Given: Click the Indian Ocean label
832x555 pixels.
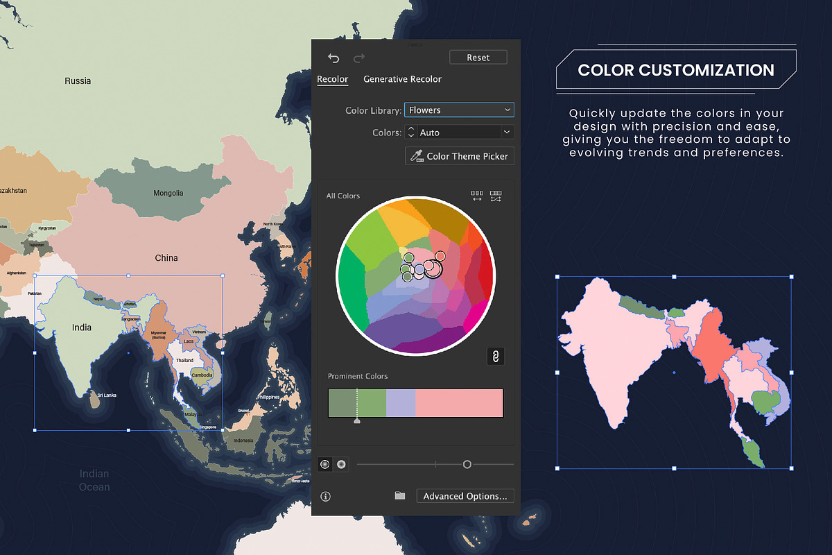Looking at the screenshot, I should (94, 480).
